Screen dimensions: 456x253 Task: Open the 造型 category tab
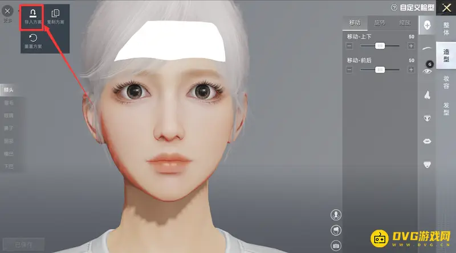tap(446, 55)
